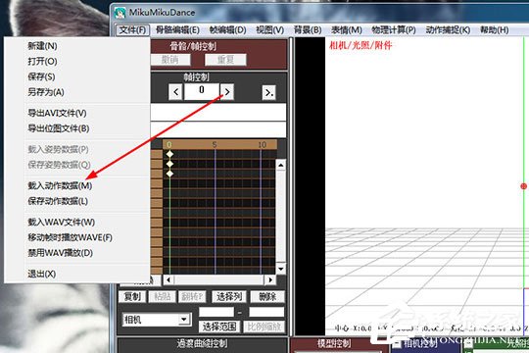Click range start input field
Viewport: 529px width, 353px height.
[x=216, y=312]
